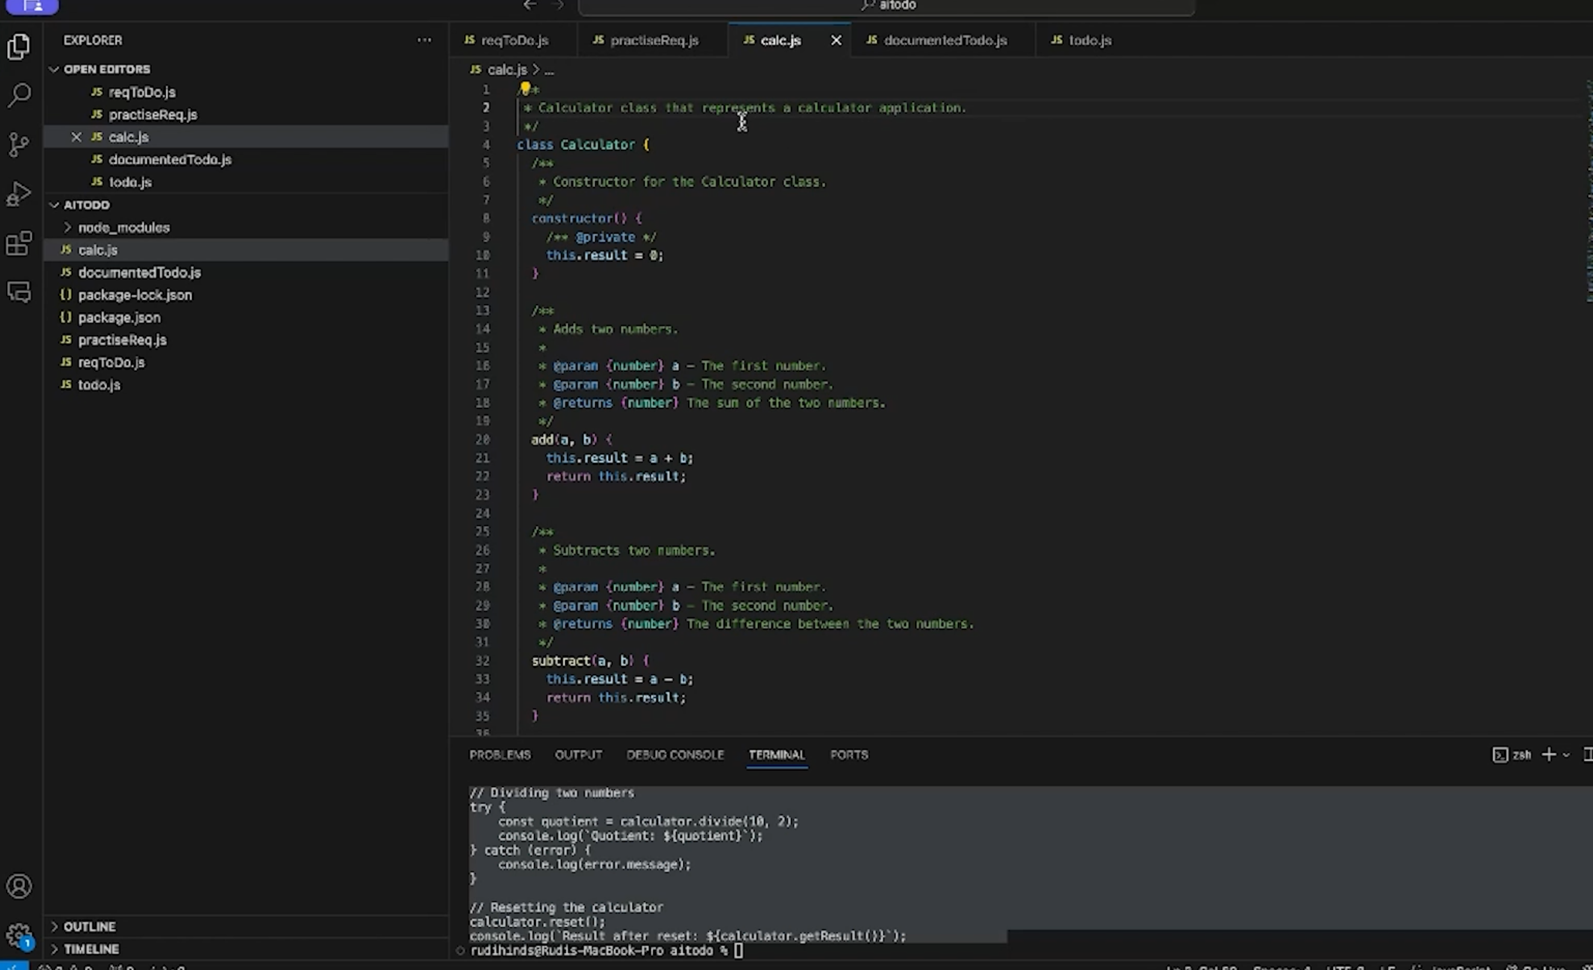This screenshot has width=1593, height=970.
Task: Open package.json in the file tree
Action: (x=119, y=317)
